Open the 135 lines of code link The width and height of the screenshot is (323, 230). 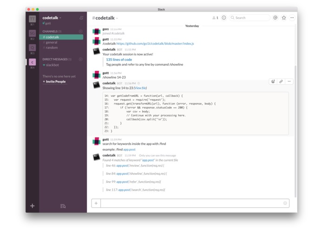119,60
